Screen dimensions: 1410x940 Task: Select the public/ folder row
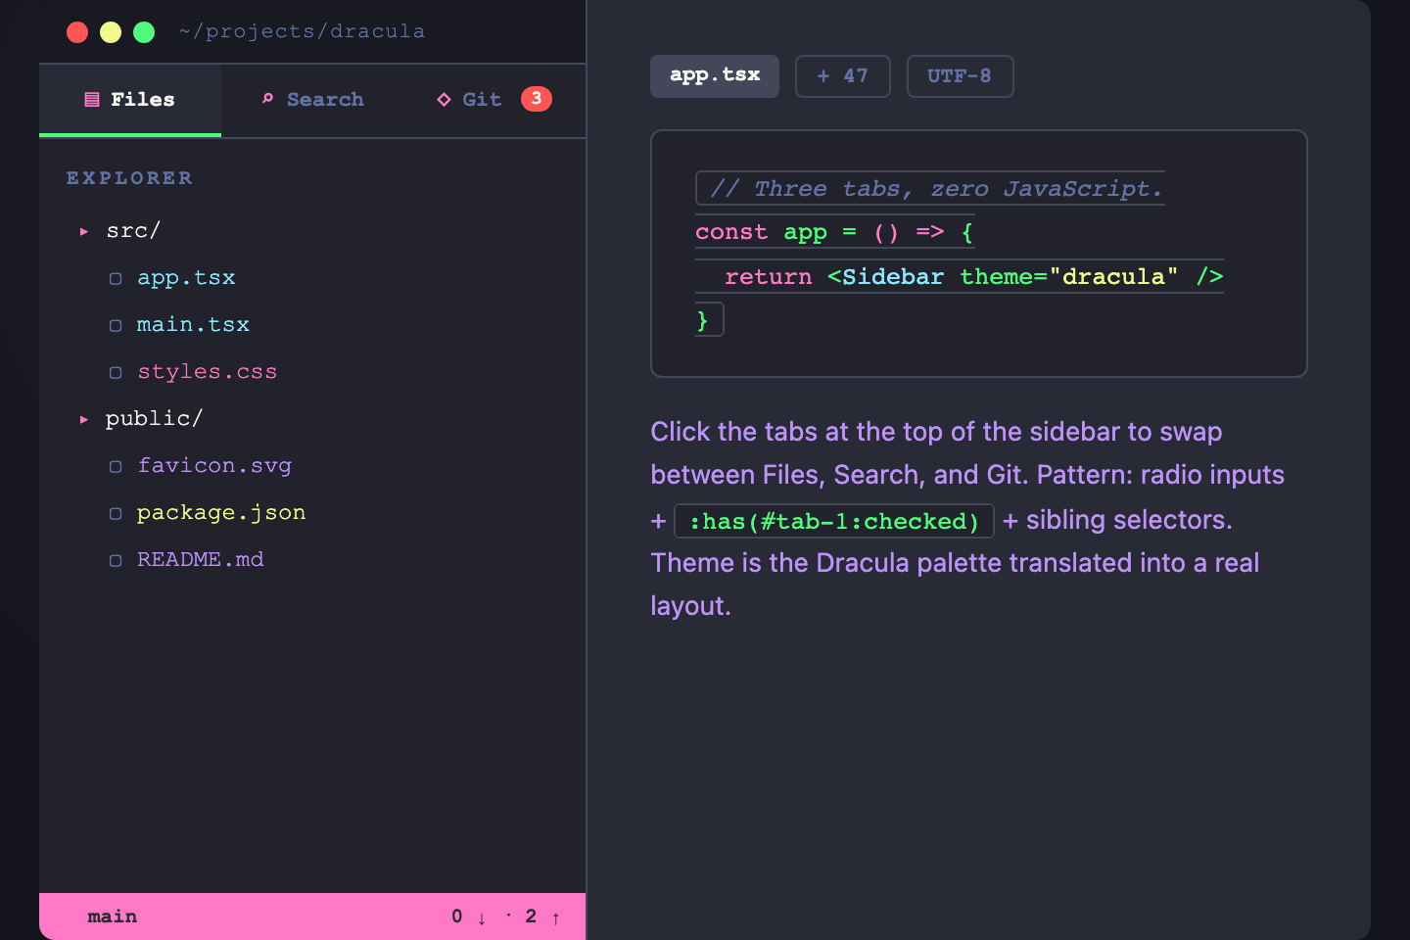coord(312,419)
